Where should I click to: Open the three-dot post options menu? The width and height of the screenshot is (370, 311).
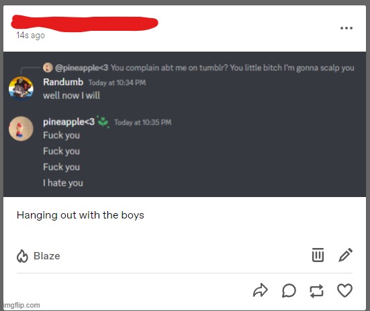click(346, 28)
